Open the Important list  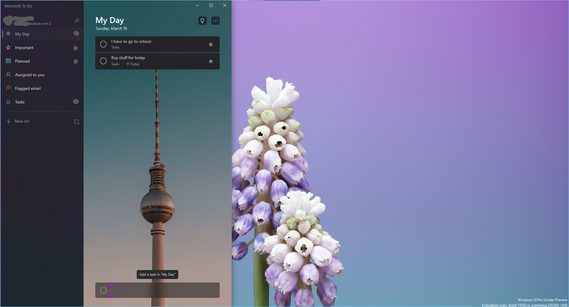pos(42,48)
